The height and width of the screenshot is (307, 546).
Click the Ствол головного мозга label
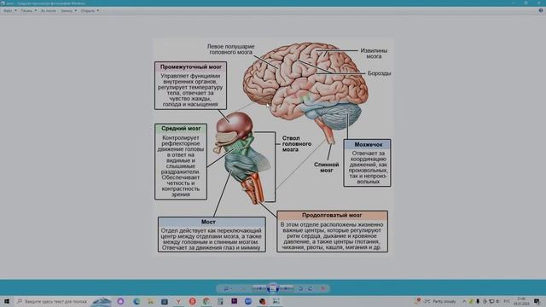pos(297,144)
